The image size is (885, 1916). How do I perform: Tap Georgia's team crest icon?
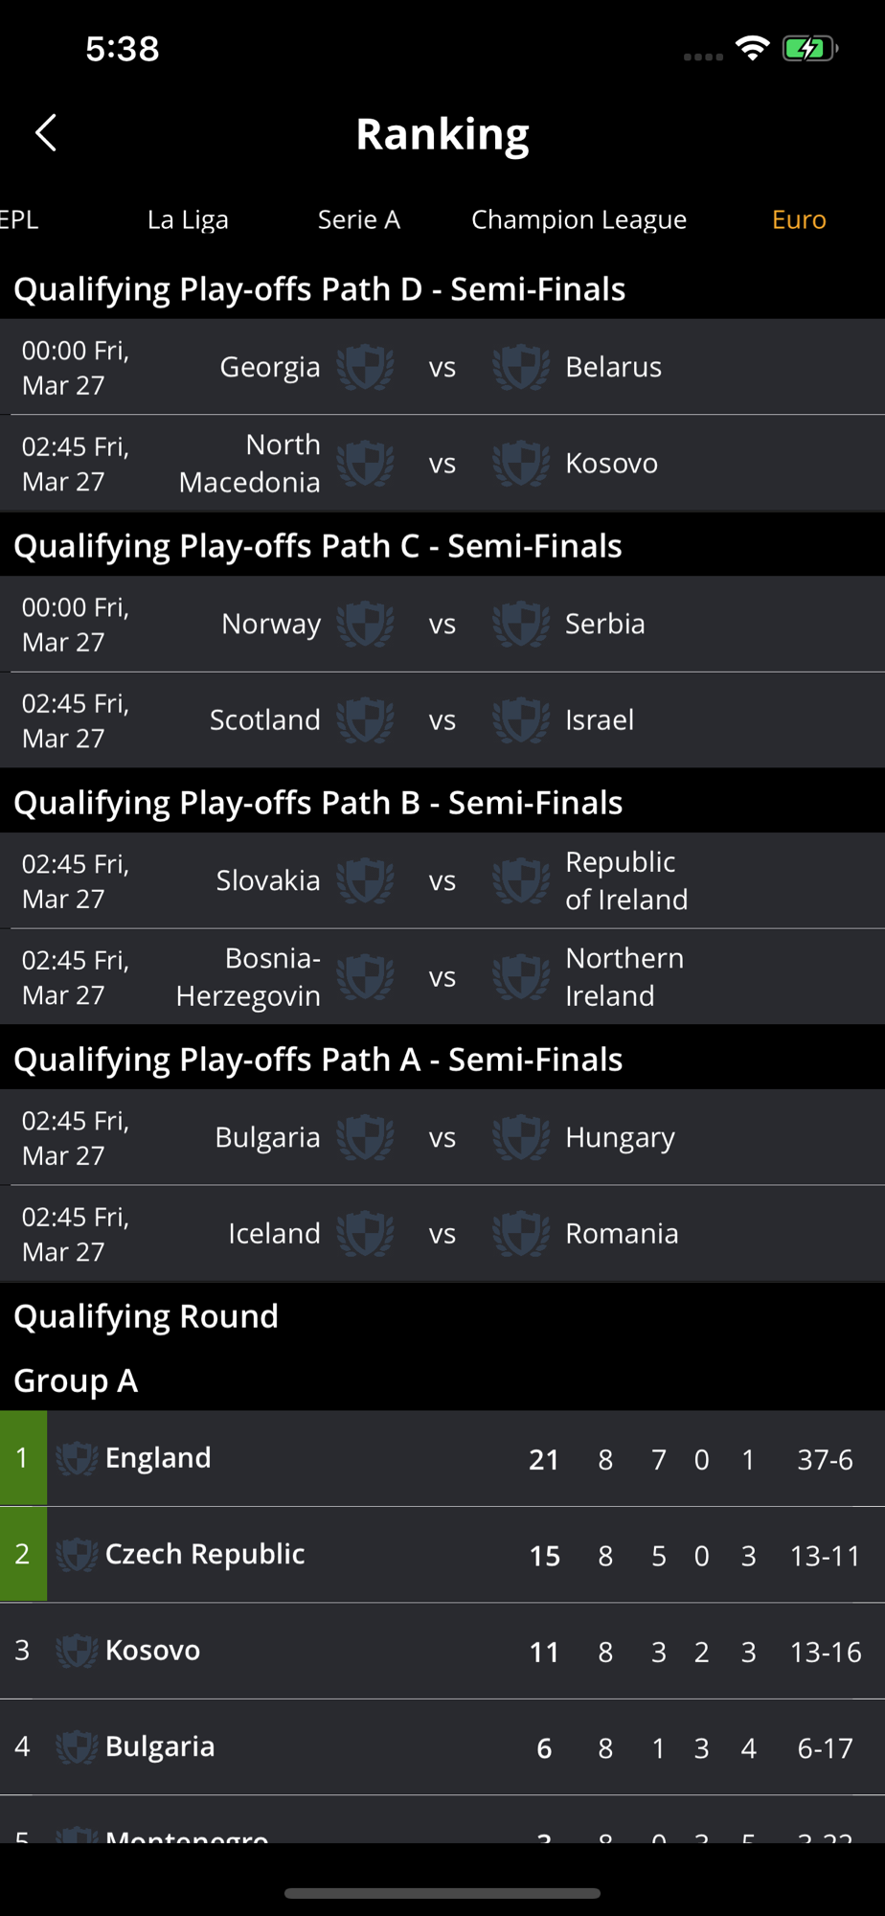pyautogui.click(x=365, y=367)
